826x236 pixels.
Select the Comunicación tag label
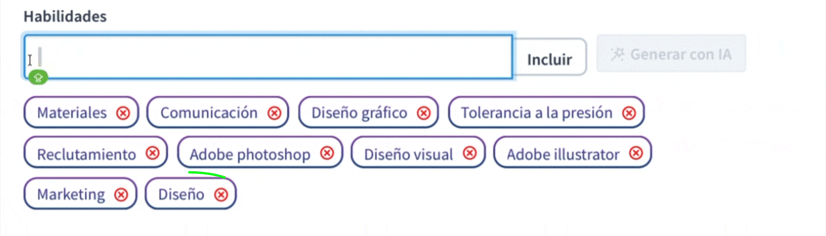pyautogui.click(x=209, y=113)
